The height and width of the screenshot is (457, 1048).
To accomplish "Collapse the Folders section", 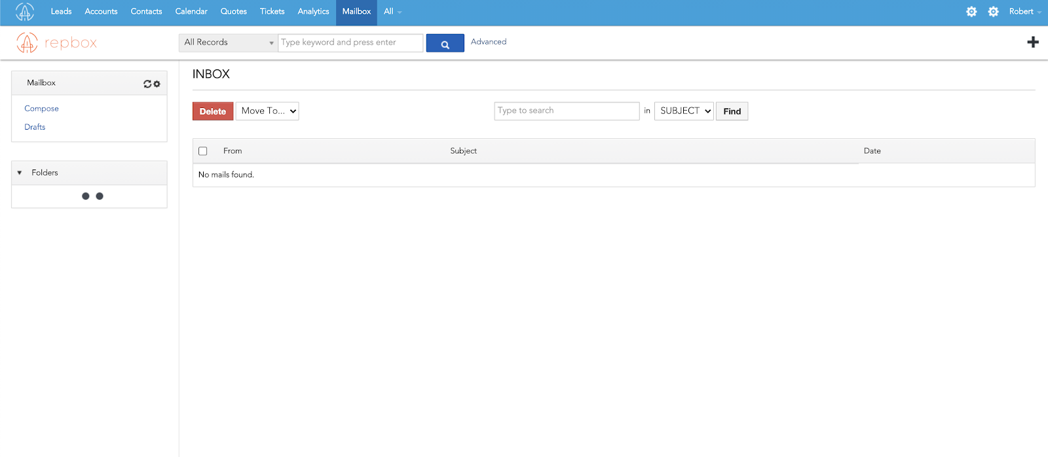I will [x=20, y=173].
